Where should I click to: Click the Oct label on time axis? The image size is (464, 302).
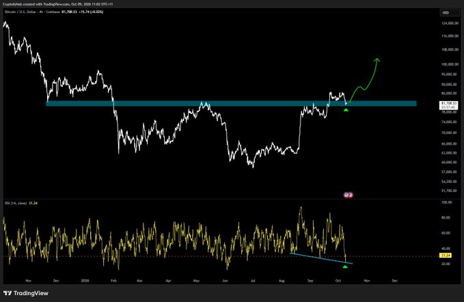tap(338, 281)
